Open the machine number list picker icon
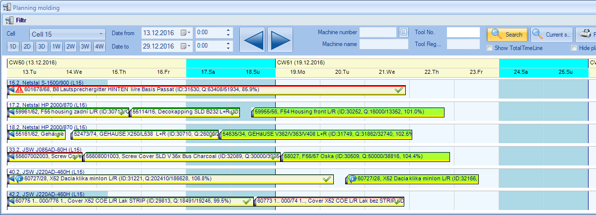 (403, 33)
